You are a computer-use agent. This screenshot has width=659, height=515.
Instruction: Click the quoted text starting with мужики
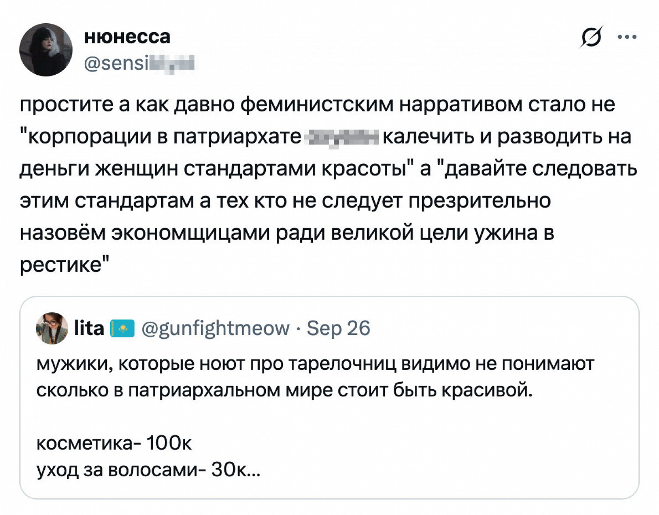(x=315, y=364)
